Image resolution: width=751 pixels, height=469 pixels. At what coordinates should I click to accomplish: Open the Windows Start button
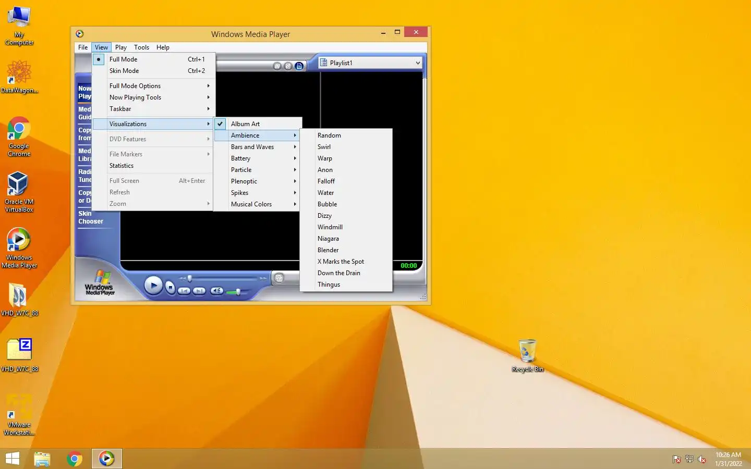click(12, 459)
